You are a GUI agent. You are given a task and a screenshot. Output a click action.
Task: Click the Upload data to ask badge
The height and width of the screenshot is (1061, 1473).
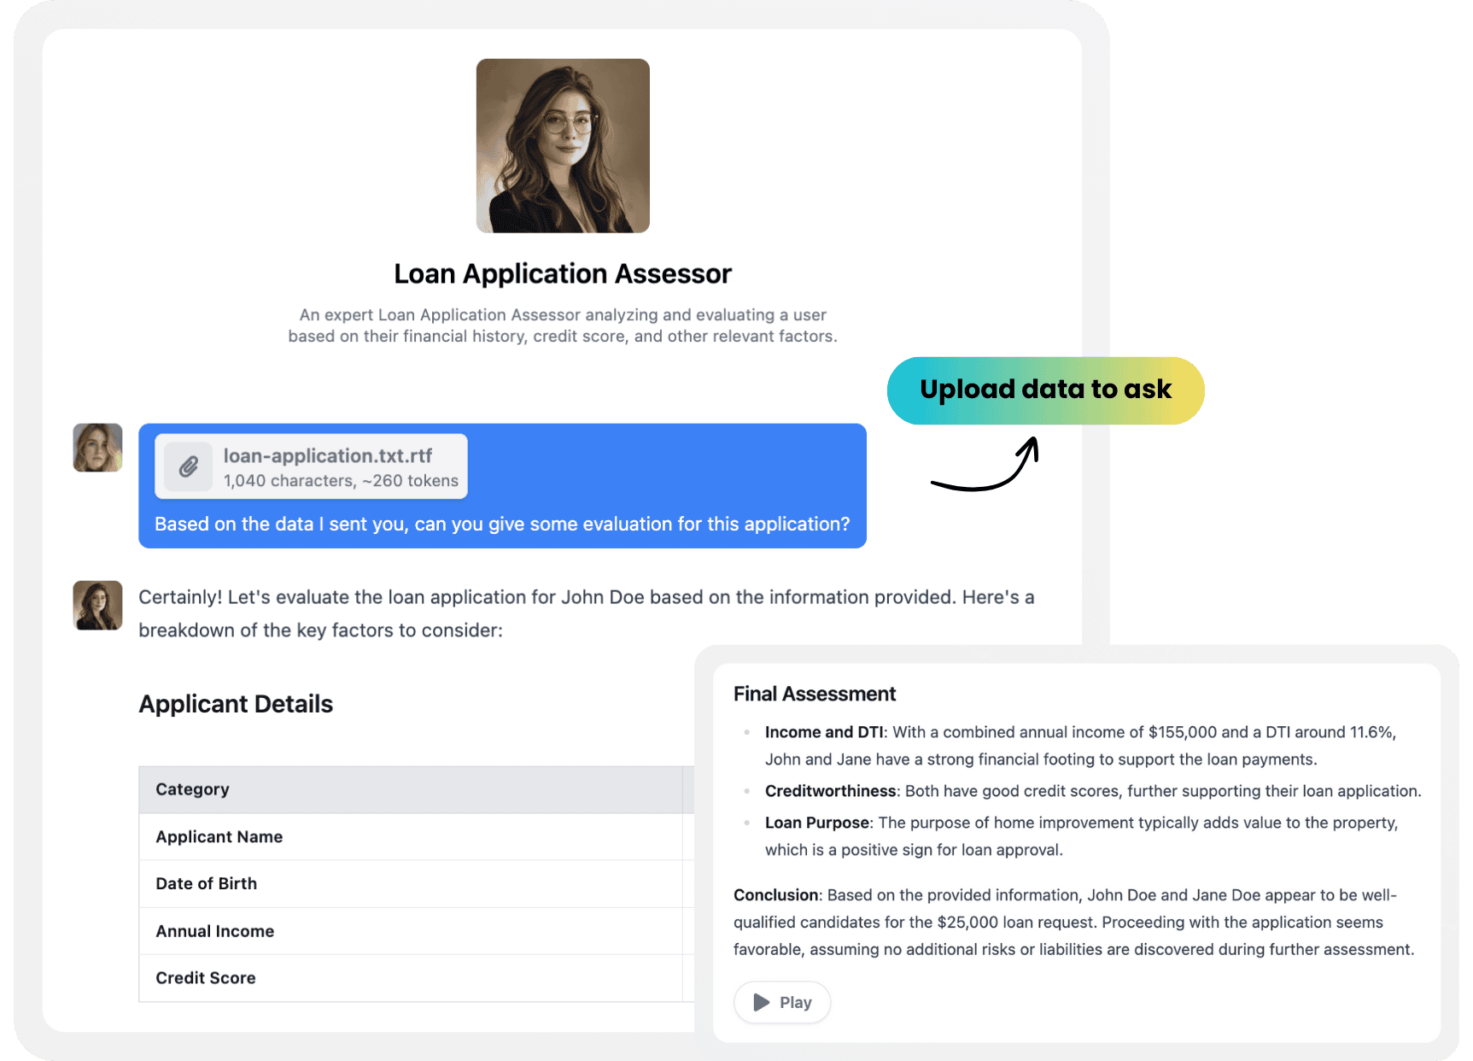click(x=1045, y=390)
